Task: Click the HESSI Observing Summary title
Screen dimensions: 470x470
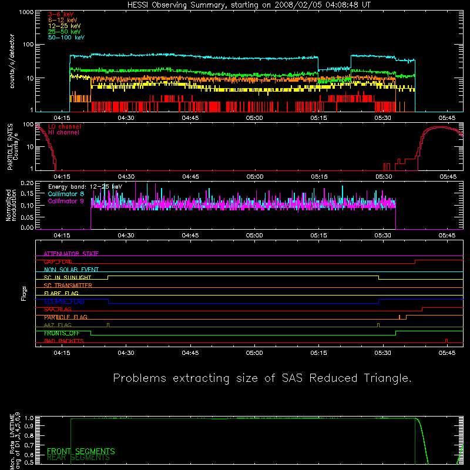Action: 249,5
